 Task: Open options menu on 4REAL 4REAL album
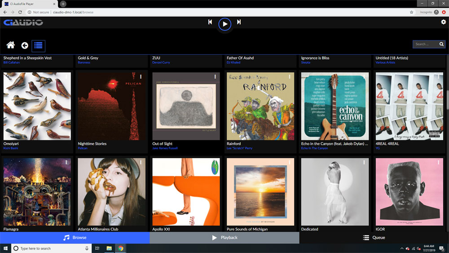438,76
